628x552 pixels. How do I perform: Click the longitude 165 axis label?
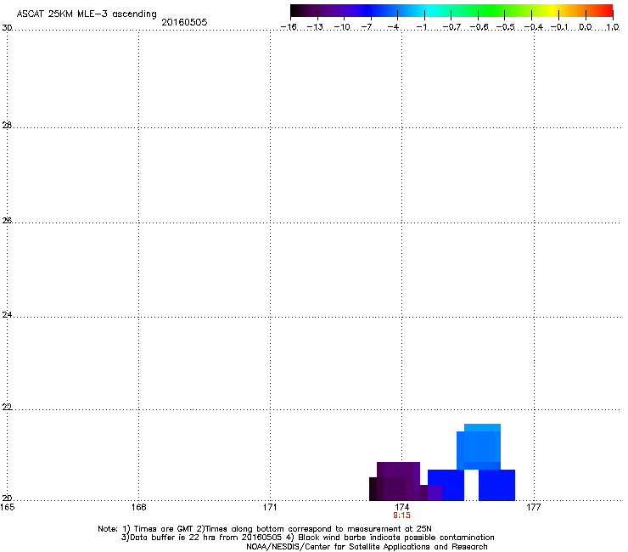(x=8, y=507)
